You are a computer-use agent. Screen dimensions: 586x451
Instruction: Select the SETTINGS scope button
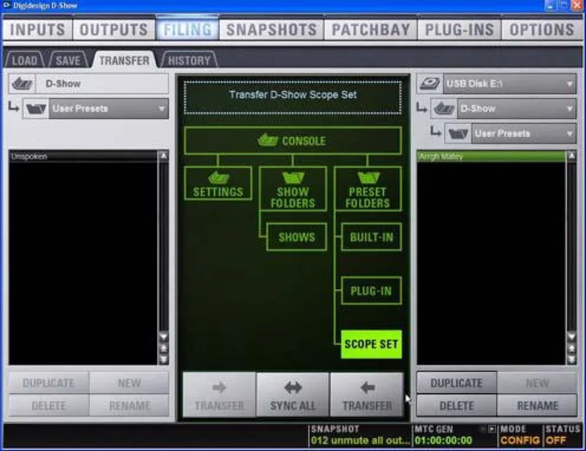pos(218,184)
